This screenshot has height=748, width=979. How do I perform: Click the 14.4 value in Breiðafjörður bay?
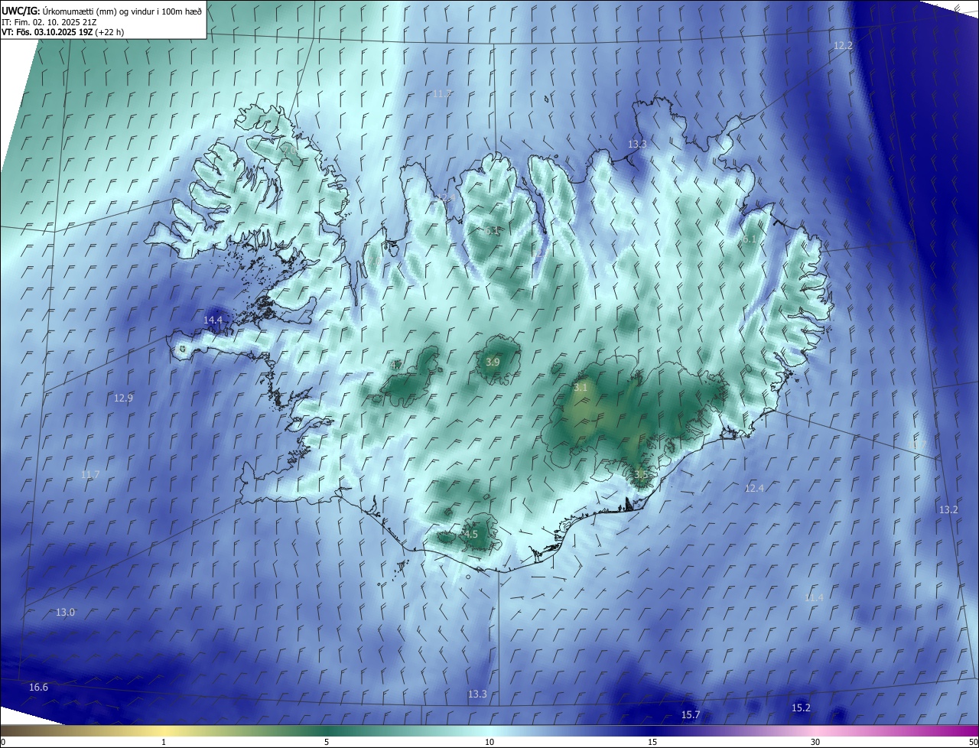coord(213,320)
